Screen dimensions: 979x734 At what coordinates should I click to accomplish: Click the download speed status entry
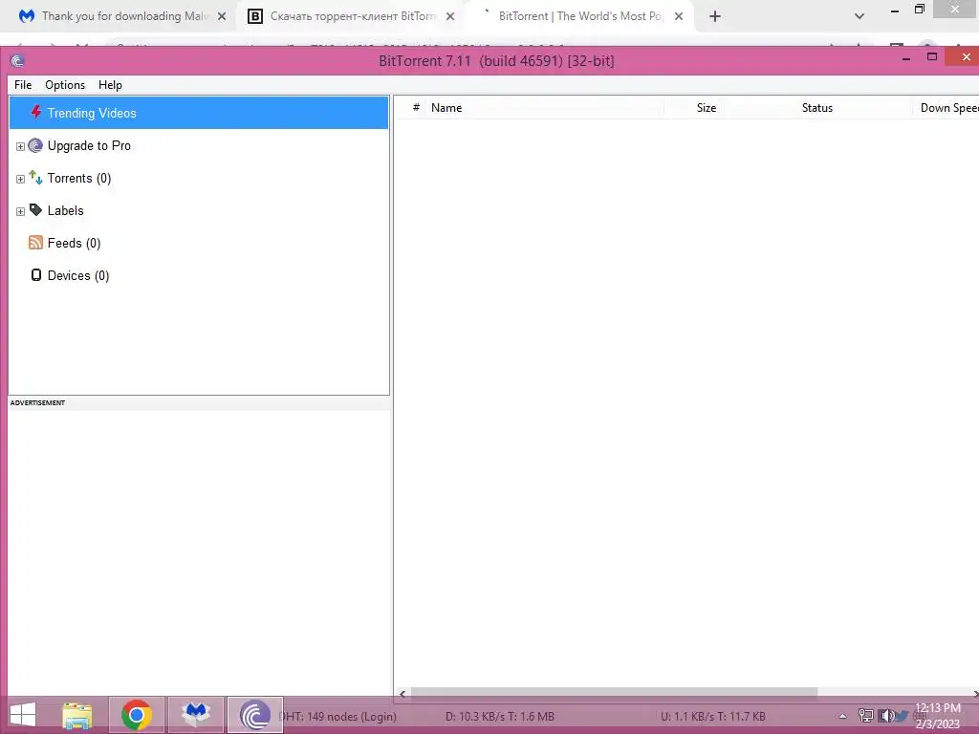pyautogui.click(x=500, y=717)
